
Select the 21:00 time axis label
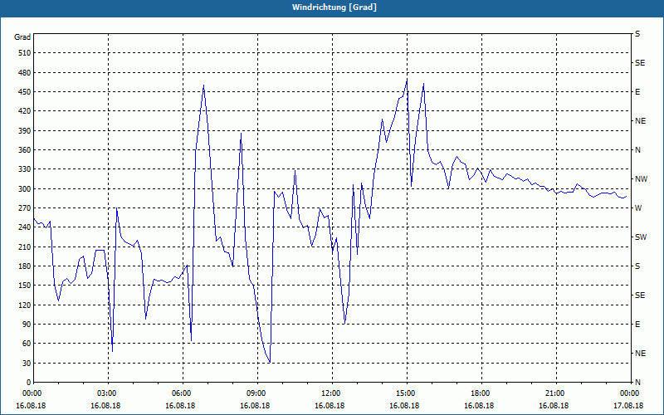pyautogui.click(x=556, y=393)
